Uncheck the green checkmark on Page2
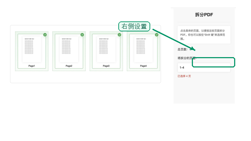251x141 pixels. click(82, 35)
